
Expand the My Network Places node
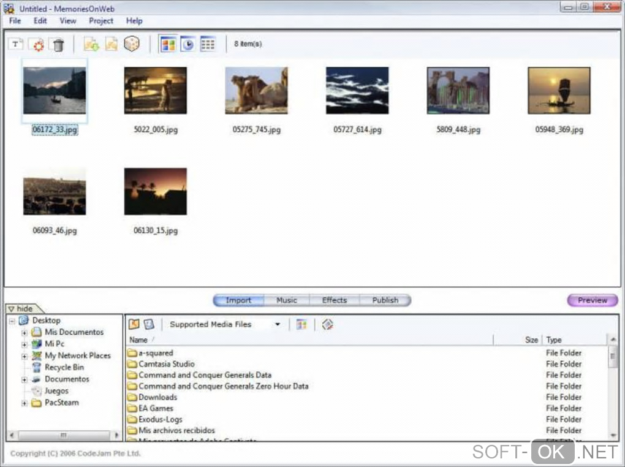pyautogui.click(x=25, y=355)
